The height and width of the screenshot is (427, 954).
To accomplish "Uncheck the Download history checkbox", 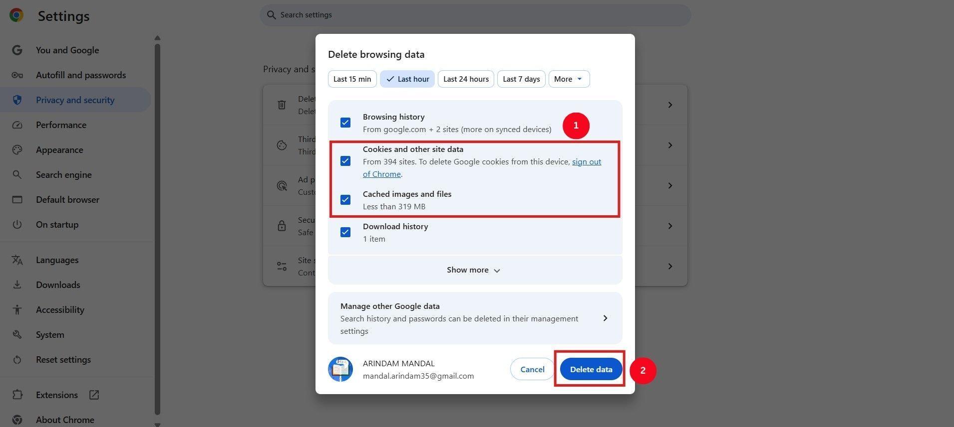I will [345, 232].
